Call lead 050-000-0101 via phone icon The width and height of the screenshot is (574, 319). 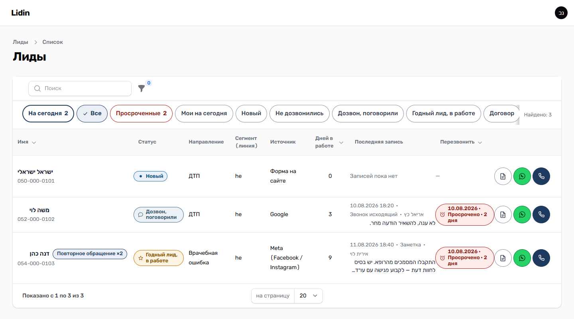[541, 176]
